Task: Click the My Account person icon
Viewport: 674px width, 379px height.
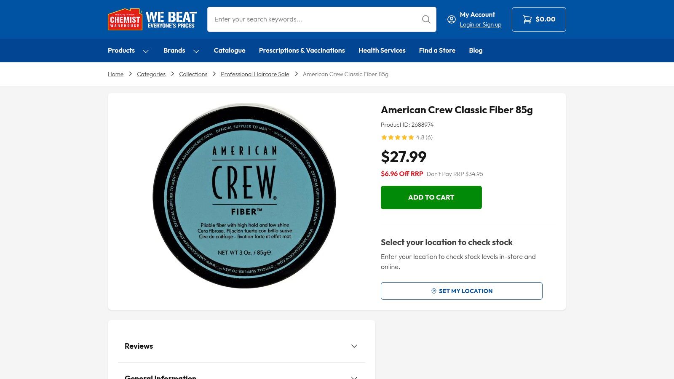Action: (x=451, y=19)
